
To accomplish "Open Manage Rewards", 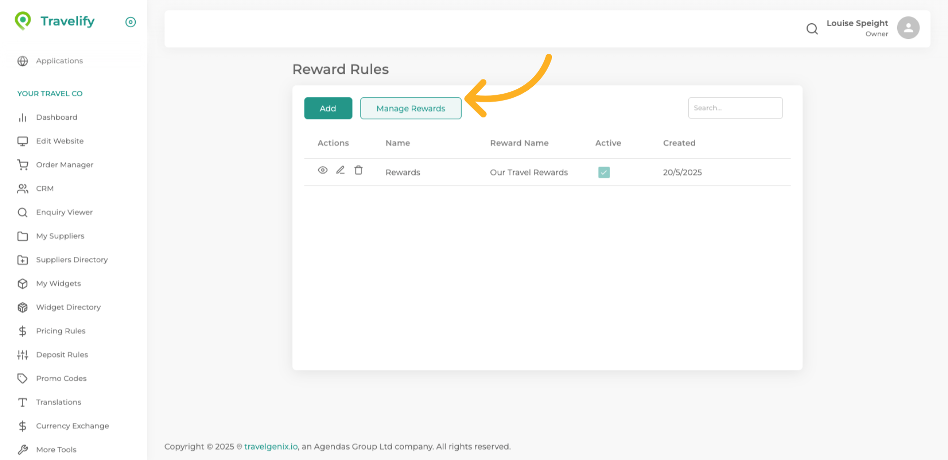I will pos(410,108).
